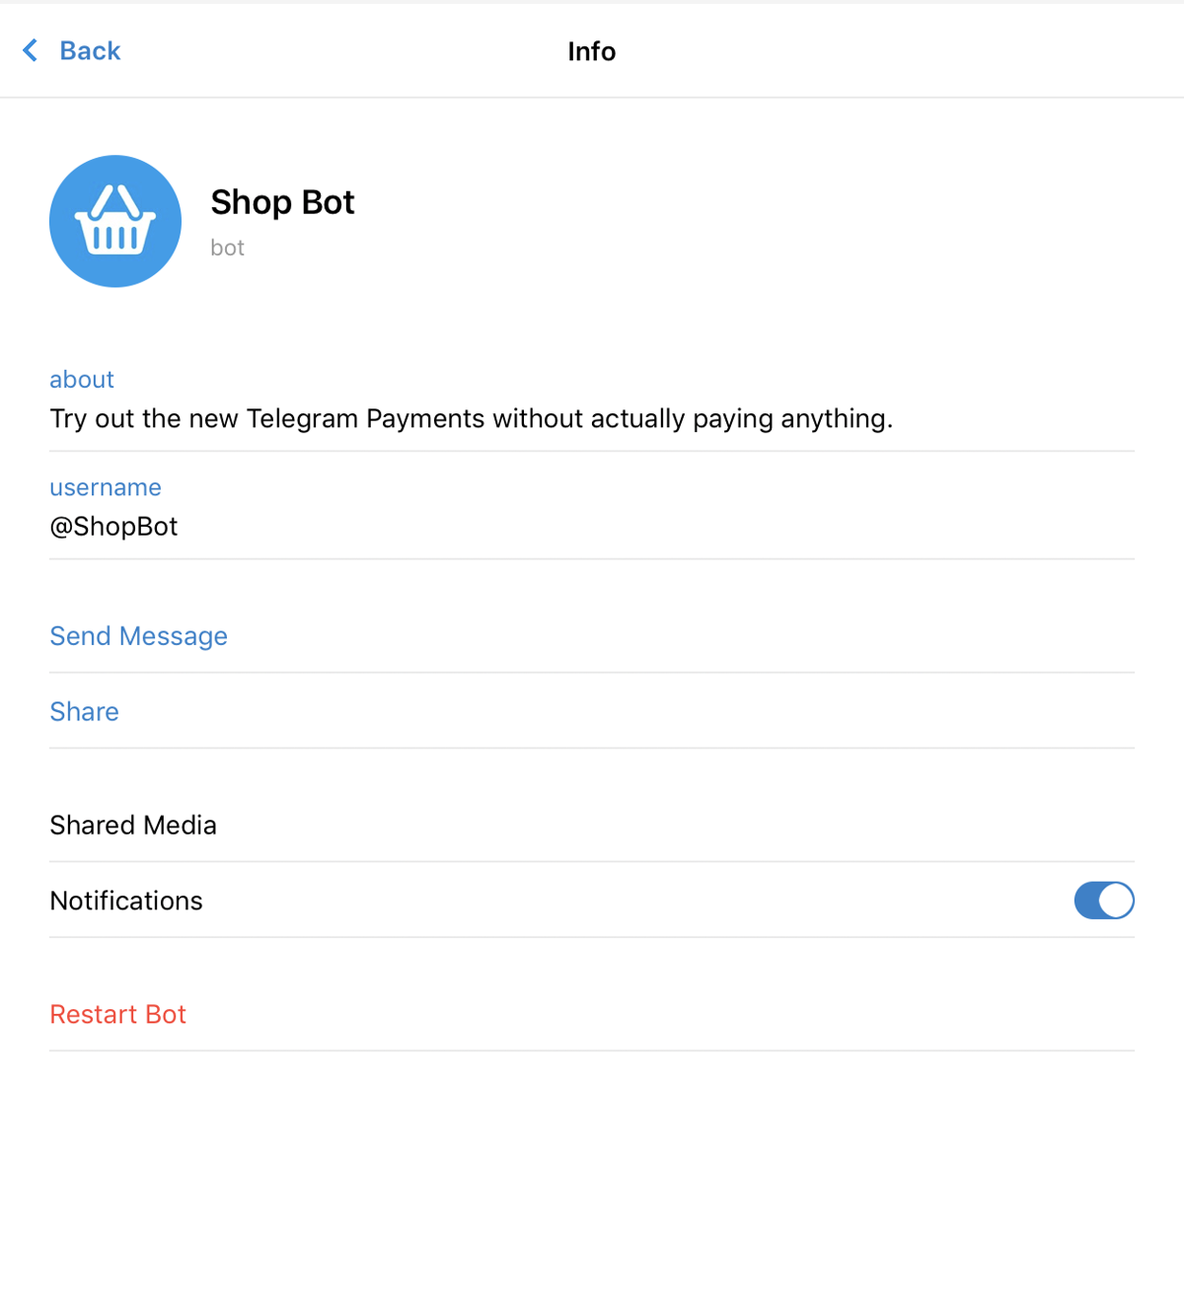Open the Shop Bot basket avatar
Viewport: 1184px width, 1307px height.
[115, 221]
